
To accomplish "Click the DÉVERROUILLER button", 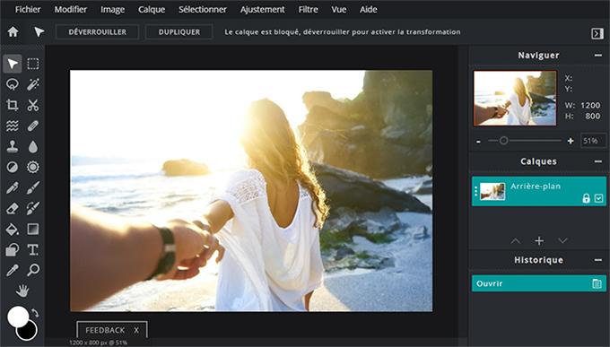I will pyautogui.click(x=97, y=32).
